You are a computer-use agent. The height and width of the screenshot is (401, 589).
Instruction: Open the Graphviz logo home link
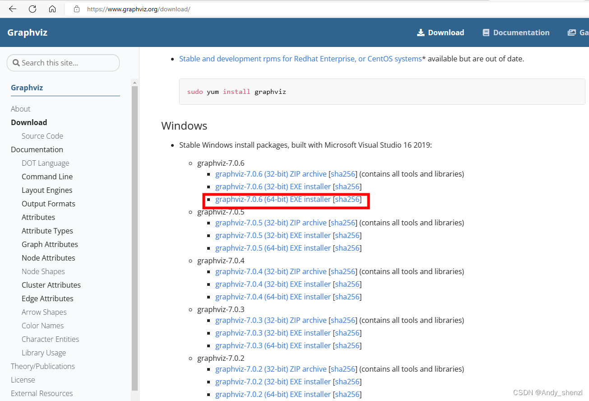coord(27,33)
